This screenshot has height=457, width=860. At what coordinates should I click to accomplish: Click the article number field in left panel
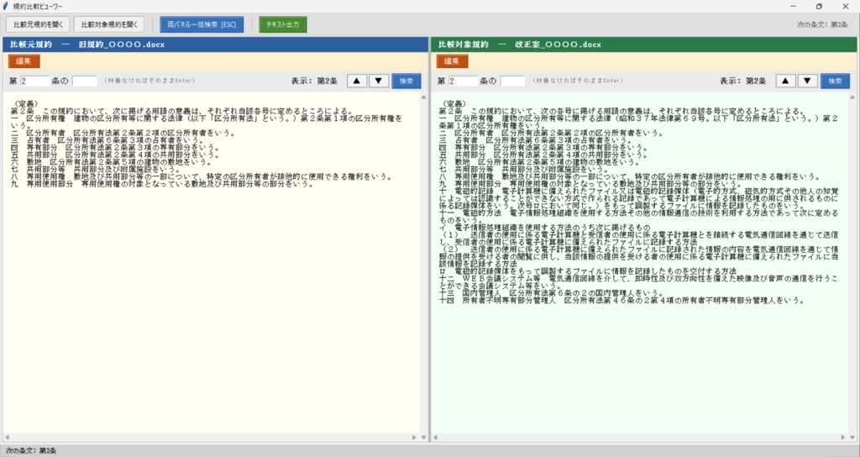pyautogui.click(x=34, y=81)
